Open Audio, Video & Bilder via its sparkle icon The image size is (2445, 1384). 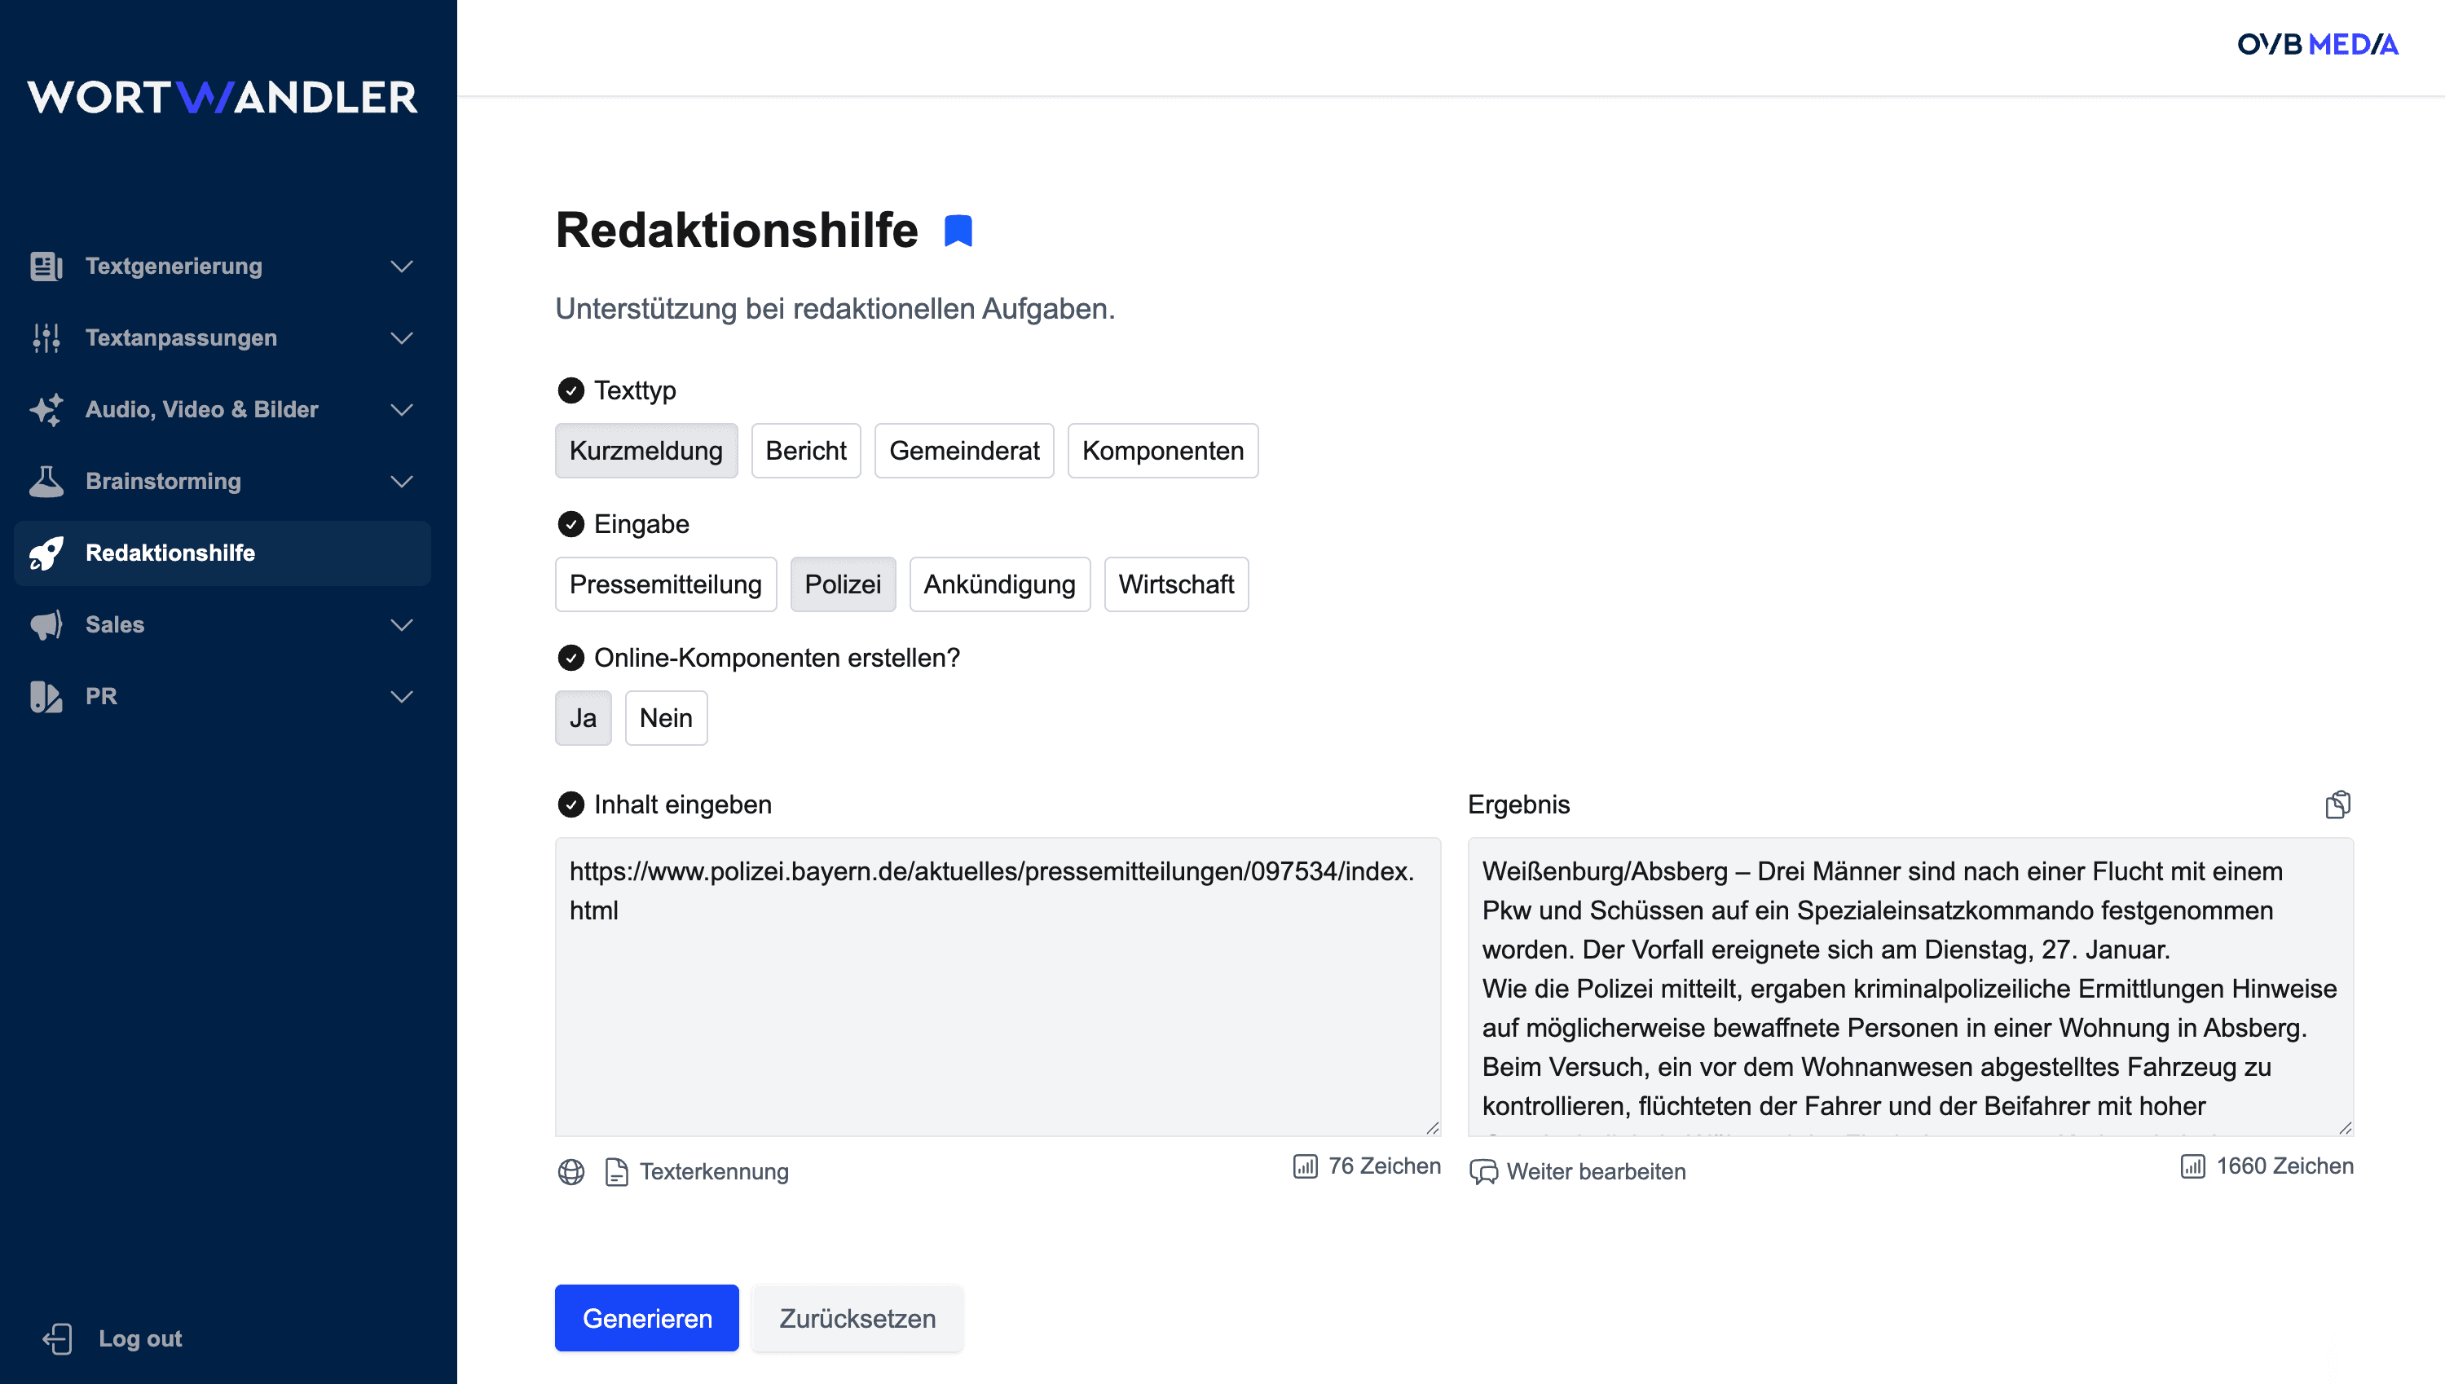pos(45,410)
